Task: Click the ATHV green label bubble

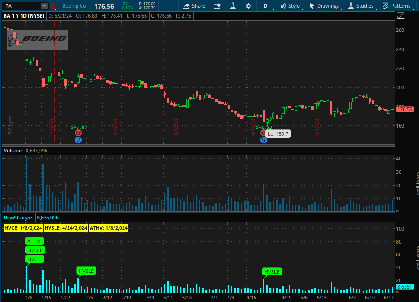Action: click(x=34, y=241)
